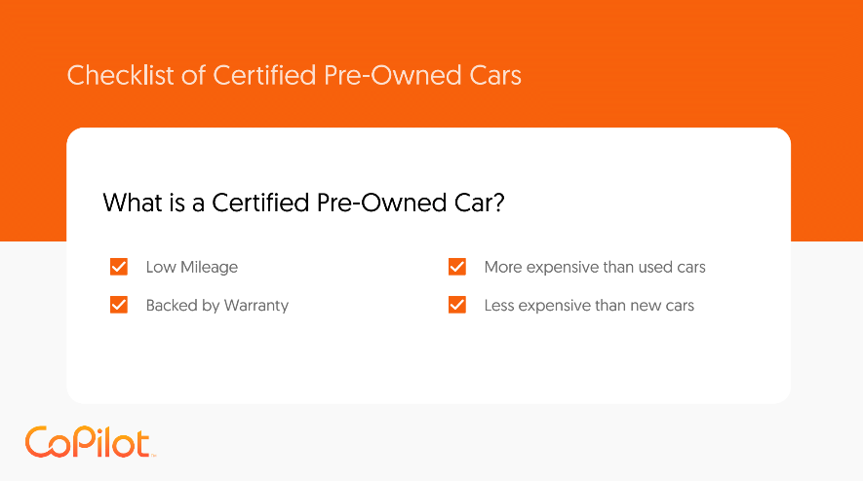Uncheck the Low Mileage checkbox
The image size is (863, 481).
pyautogui.click(x=119, y=267)
